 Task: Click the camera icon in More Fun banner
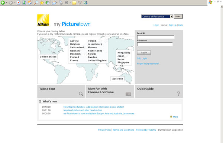click(x=128, y=94)
